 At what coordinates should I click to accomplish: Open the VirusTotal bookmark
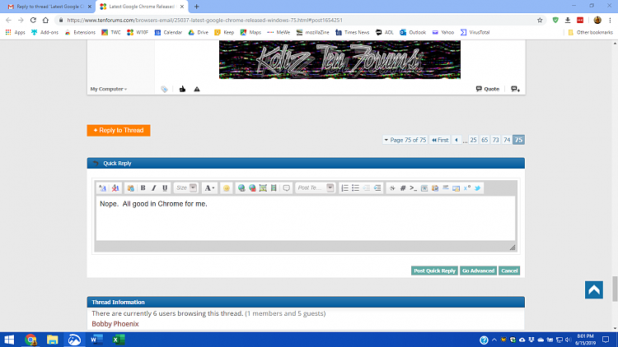pyautogui.click(x=475, y=32)
